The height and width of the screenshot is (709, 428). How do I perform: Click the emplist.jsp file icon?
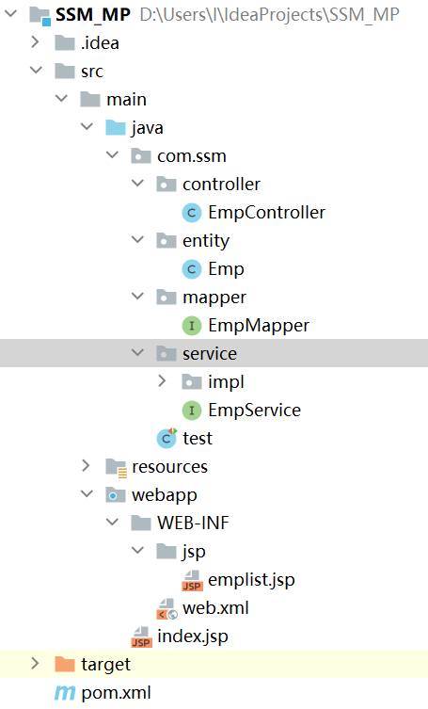point(192,580)
